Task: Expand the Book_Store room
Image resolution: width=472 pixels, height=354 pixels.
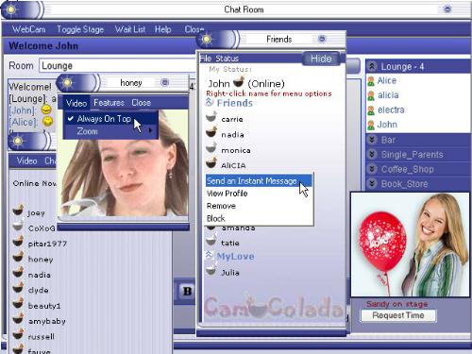Action: coord(372,183)
